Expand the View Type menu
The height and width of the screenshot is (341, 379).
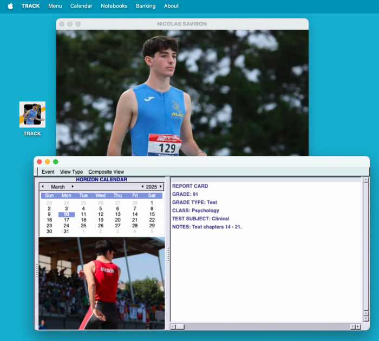[71, 172]
